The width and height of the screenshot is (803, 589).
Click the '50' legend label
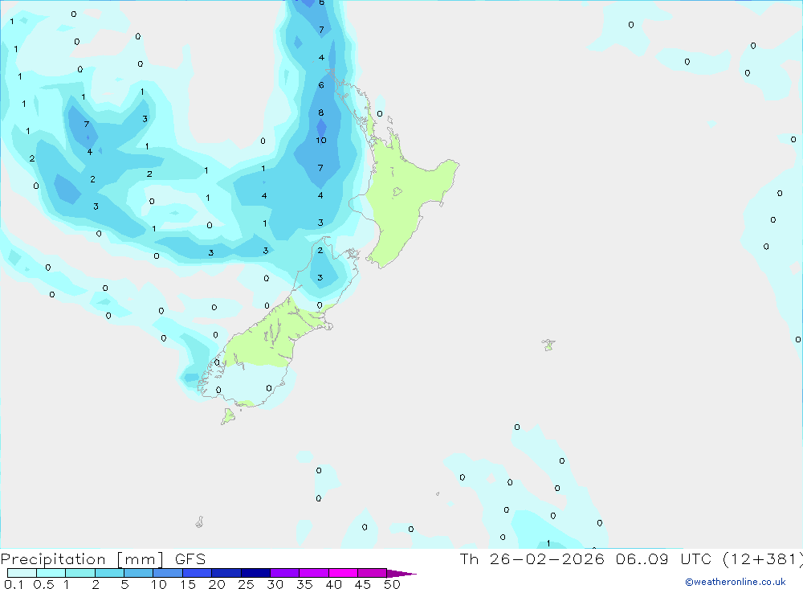(393, 584)
